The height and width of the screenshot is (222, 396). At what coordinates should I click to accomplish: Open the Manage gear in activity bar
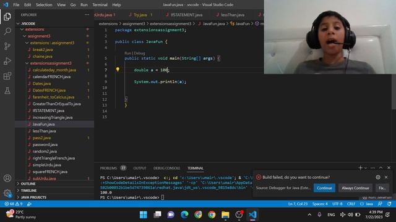click(7, 193)
